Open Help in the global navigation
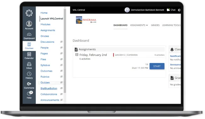This screenshot has height=119, width=205. (29, 95)
